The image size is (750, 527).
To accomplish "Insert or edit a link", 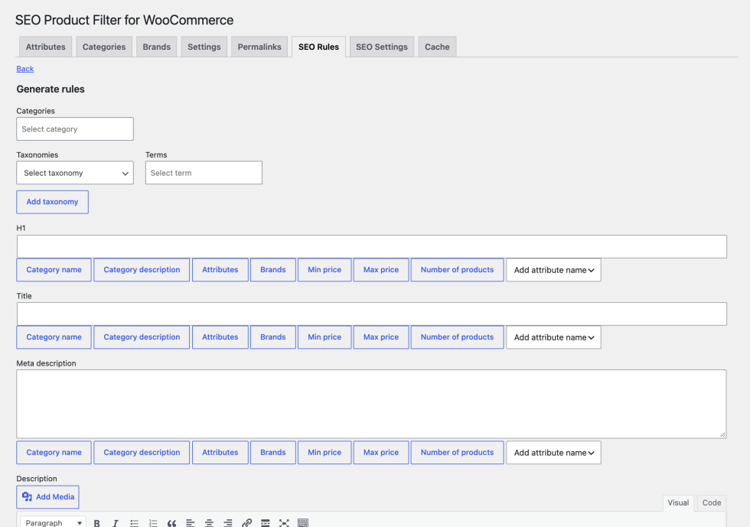I will pyautogui.click(x=246, y=522).
